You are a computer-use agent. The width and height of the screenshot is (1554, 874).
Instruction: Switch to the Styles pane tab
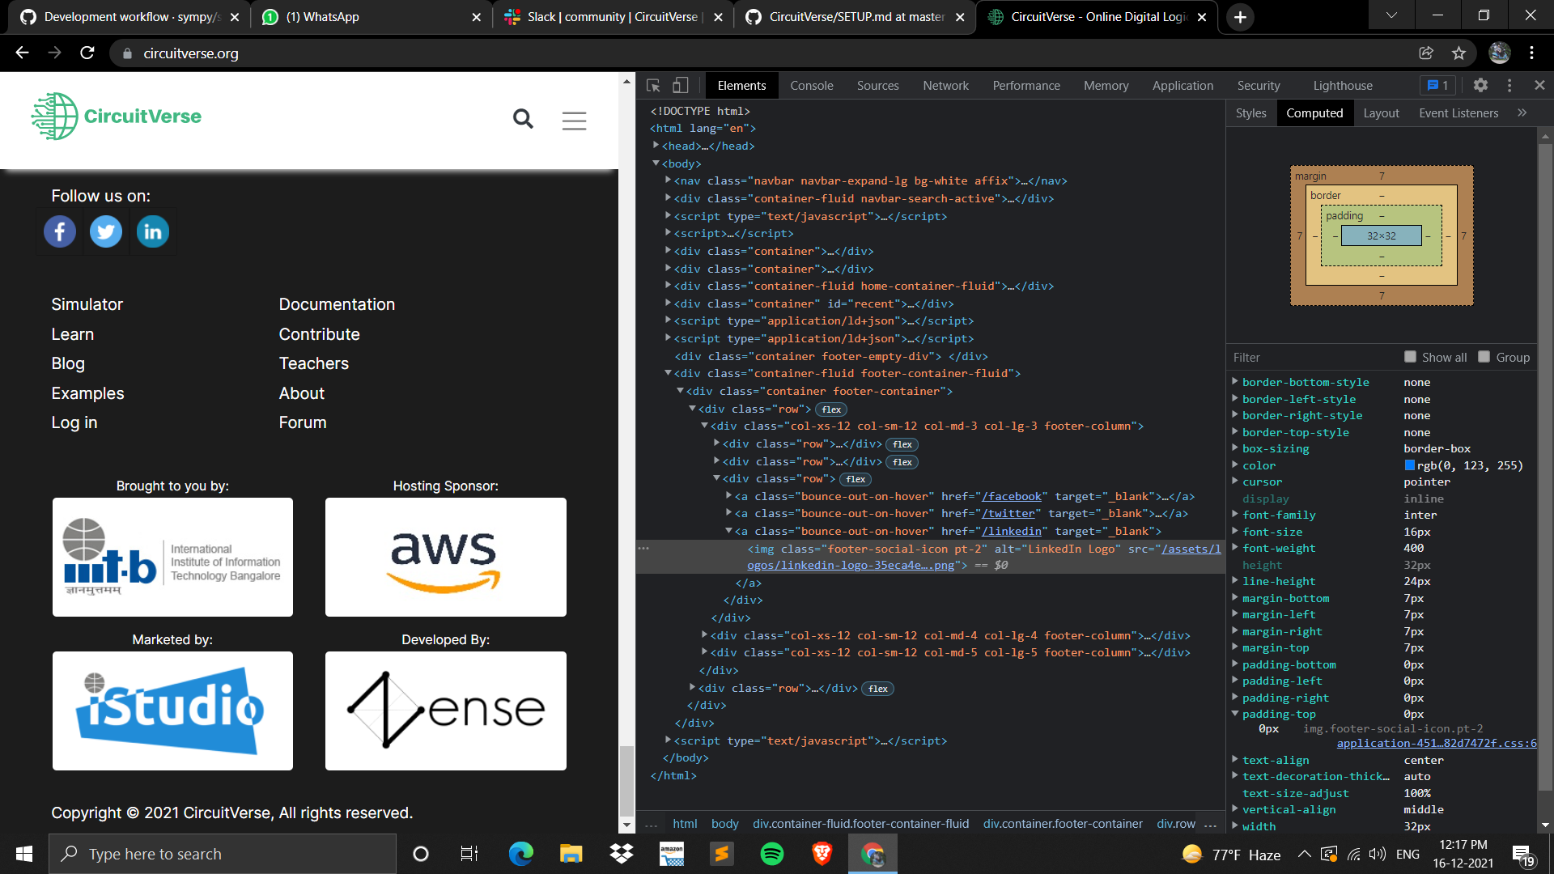coord(1250,113)
